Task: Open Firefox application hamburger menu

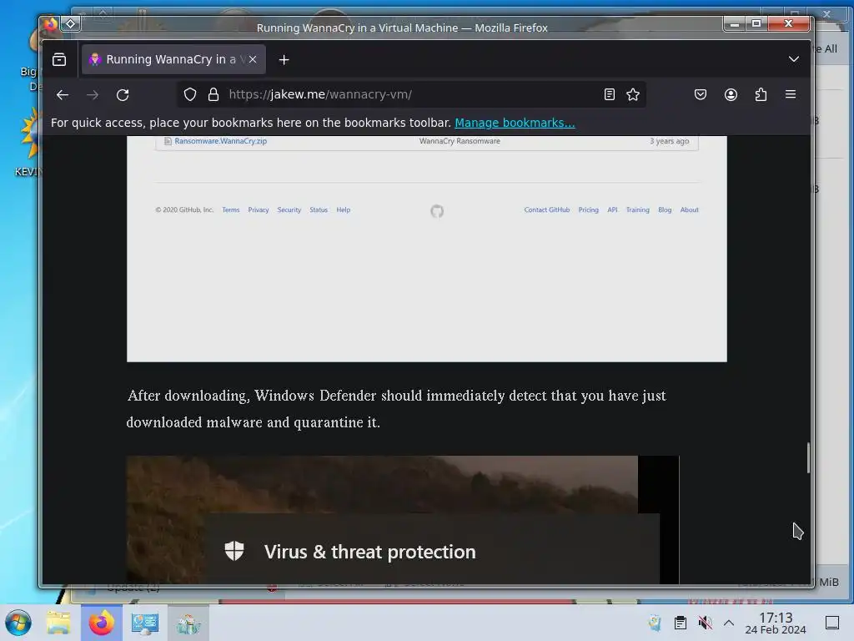Action: coord(791,94)
